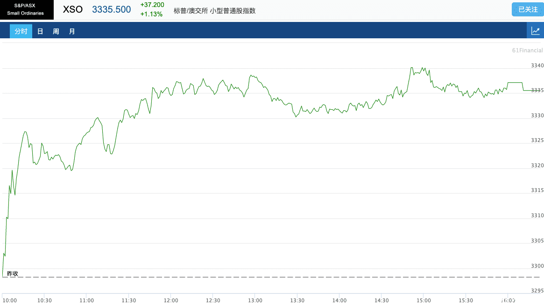Click the 3310 price axis label

coord(537,215)
